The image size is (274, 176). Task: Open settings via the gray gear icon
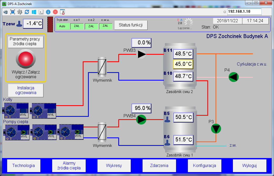click(x=20, y=12)
